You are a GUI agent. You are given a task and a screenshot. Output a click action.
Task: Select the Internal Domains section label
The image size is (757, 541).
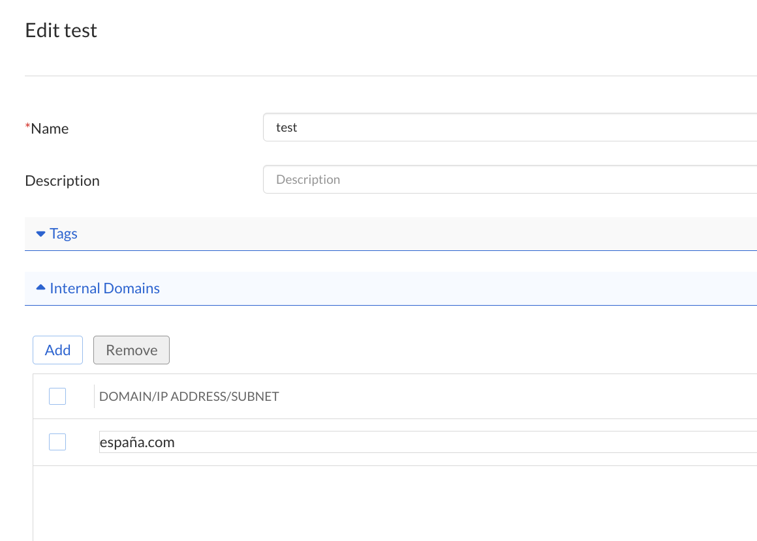pyautogui.click(x=104, y=288)
